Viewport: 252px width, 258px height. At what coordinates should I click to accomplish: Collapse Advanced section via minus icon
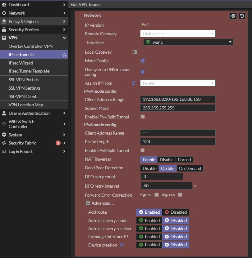point(88,203)
